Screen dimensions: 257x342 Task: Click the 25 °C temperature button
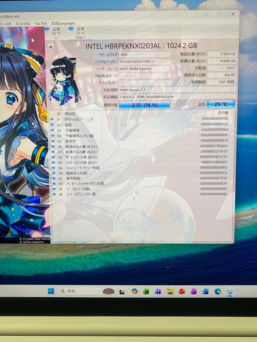coord(221,104)
